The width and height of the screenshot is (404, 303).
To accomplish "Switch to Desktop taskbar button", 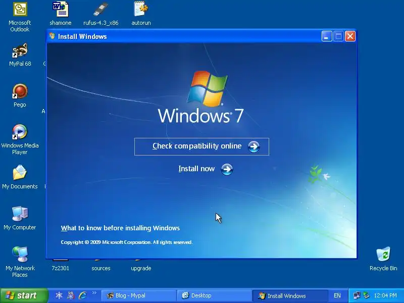I will tap(214, 295).
